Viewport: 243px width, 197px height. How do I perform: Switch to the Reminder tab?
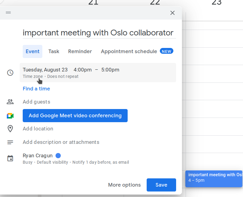(80, 51)
